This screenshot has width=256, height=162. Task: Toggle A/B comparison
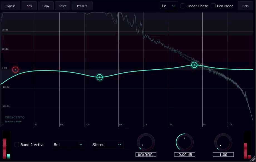tap(29, 6)
